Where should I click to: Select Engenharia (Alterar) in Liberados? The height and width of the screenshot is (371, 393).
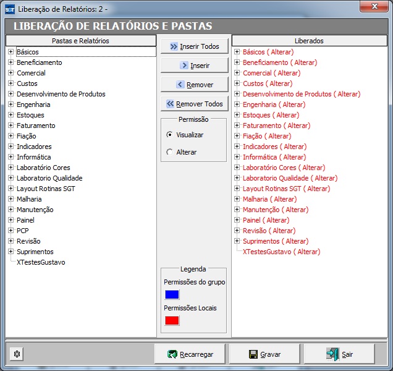coord(274,104)
